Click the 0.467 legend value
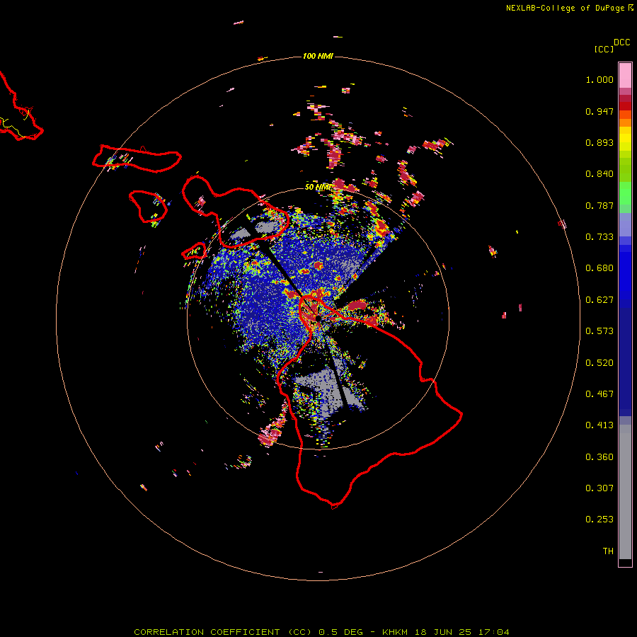Viewport: 637px width, 637px height. pos(599,394)
